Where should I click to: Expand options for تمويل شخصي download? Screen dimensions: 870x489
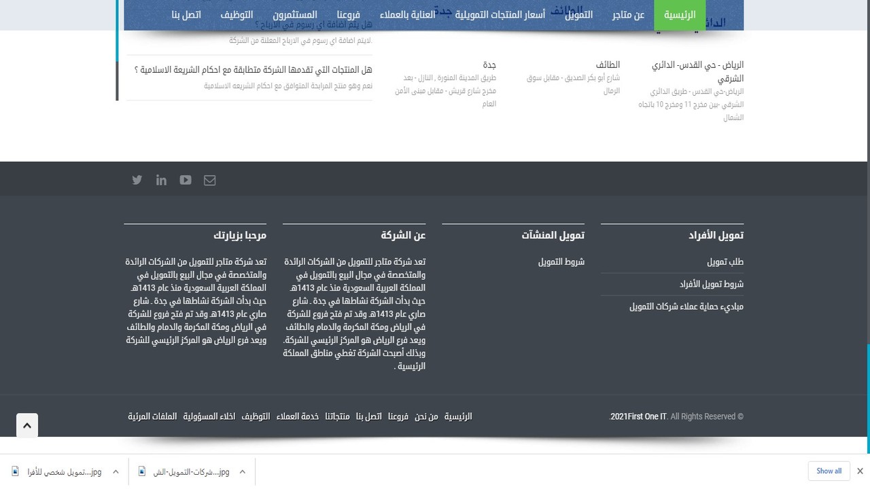116,471
